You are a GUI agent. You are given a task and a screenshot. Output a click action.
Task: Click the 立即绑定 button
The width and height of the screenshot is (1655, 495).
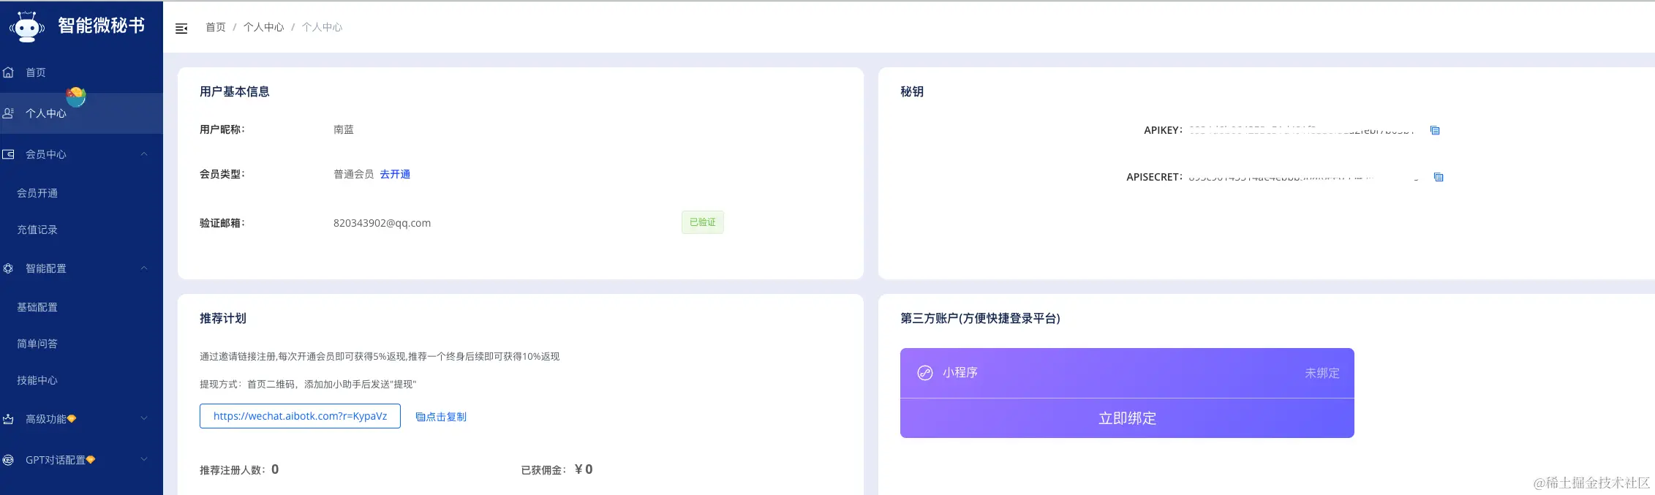(x=1127, y=418)
